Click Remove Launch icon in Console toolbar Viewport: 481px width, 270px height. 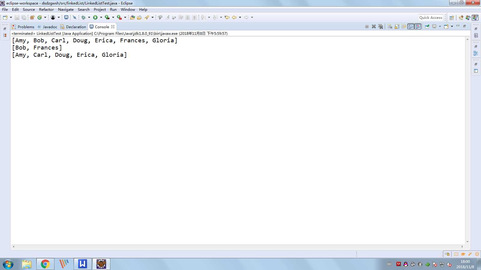pyautogui.click(x=374, y=26)
